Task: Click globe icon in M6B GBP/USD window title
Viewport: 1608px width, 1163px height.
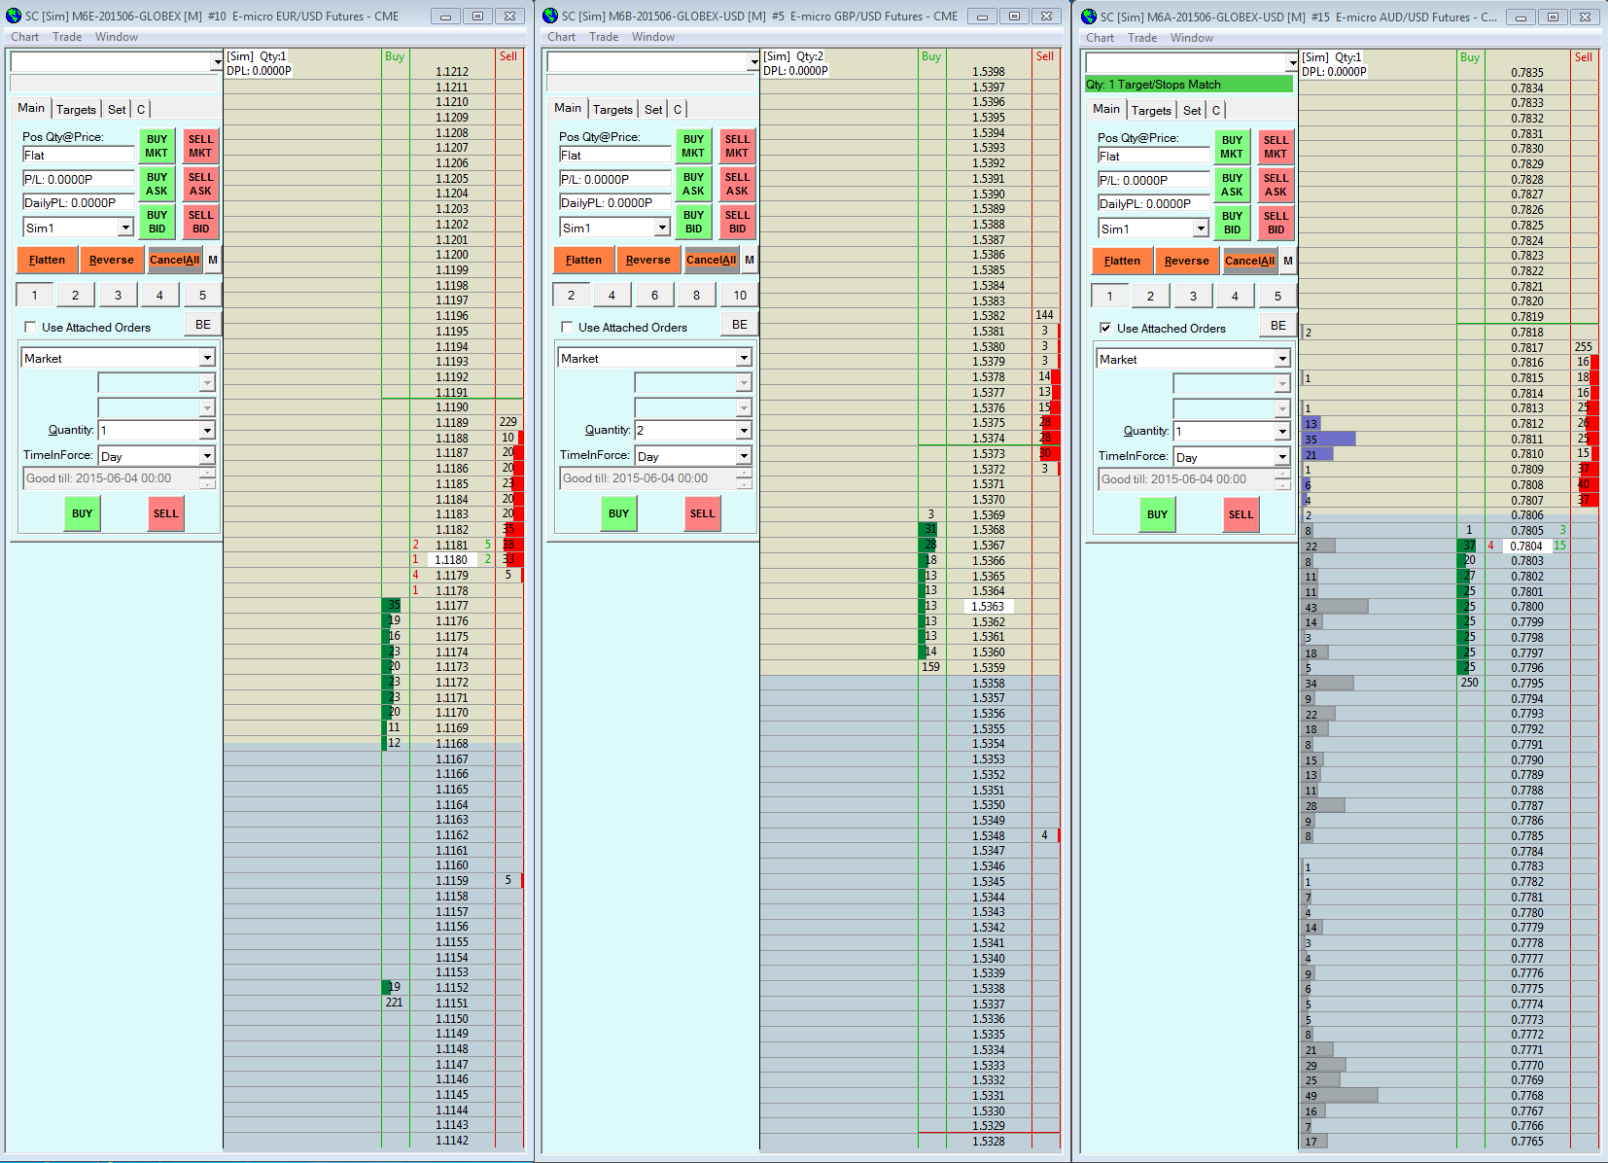Action: tap(550, 16)
